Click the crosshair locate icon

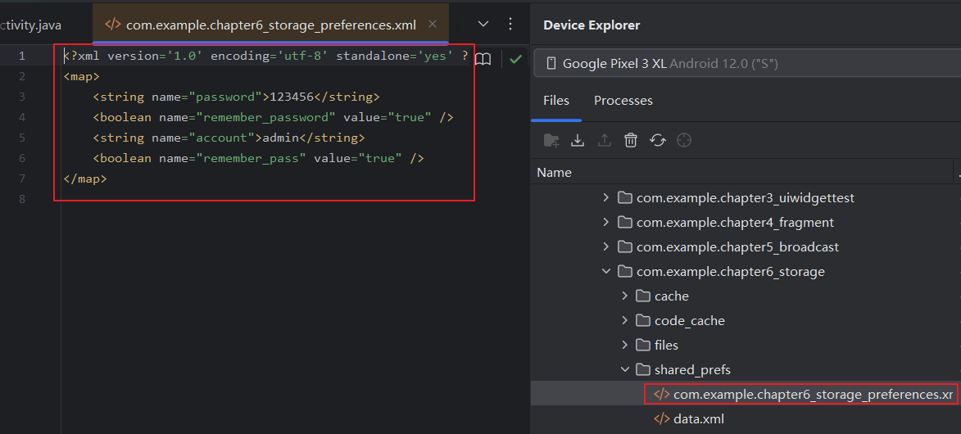[684, 141]
